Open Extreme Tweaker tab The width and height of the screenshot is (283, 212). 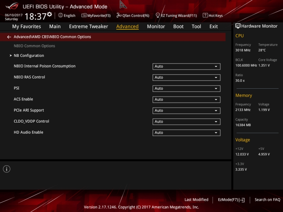(88, 26)
